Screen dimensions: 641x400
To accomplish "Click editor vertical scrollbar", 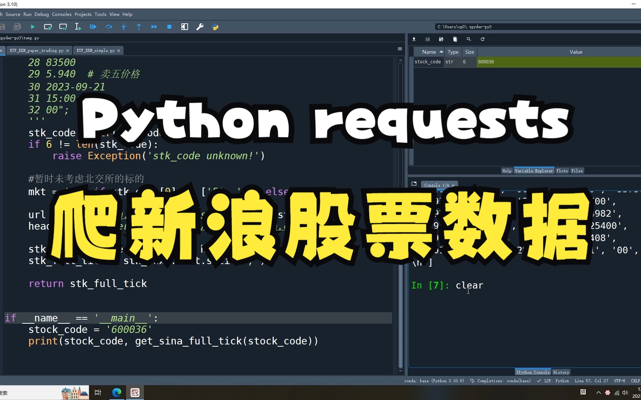I will click(x=400, y=215).
